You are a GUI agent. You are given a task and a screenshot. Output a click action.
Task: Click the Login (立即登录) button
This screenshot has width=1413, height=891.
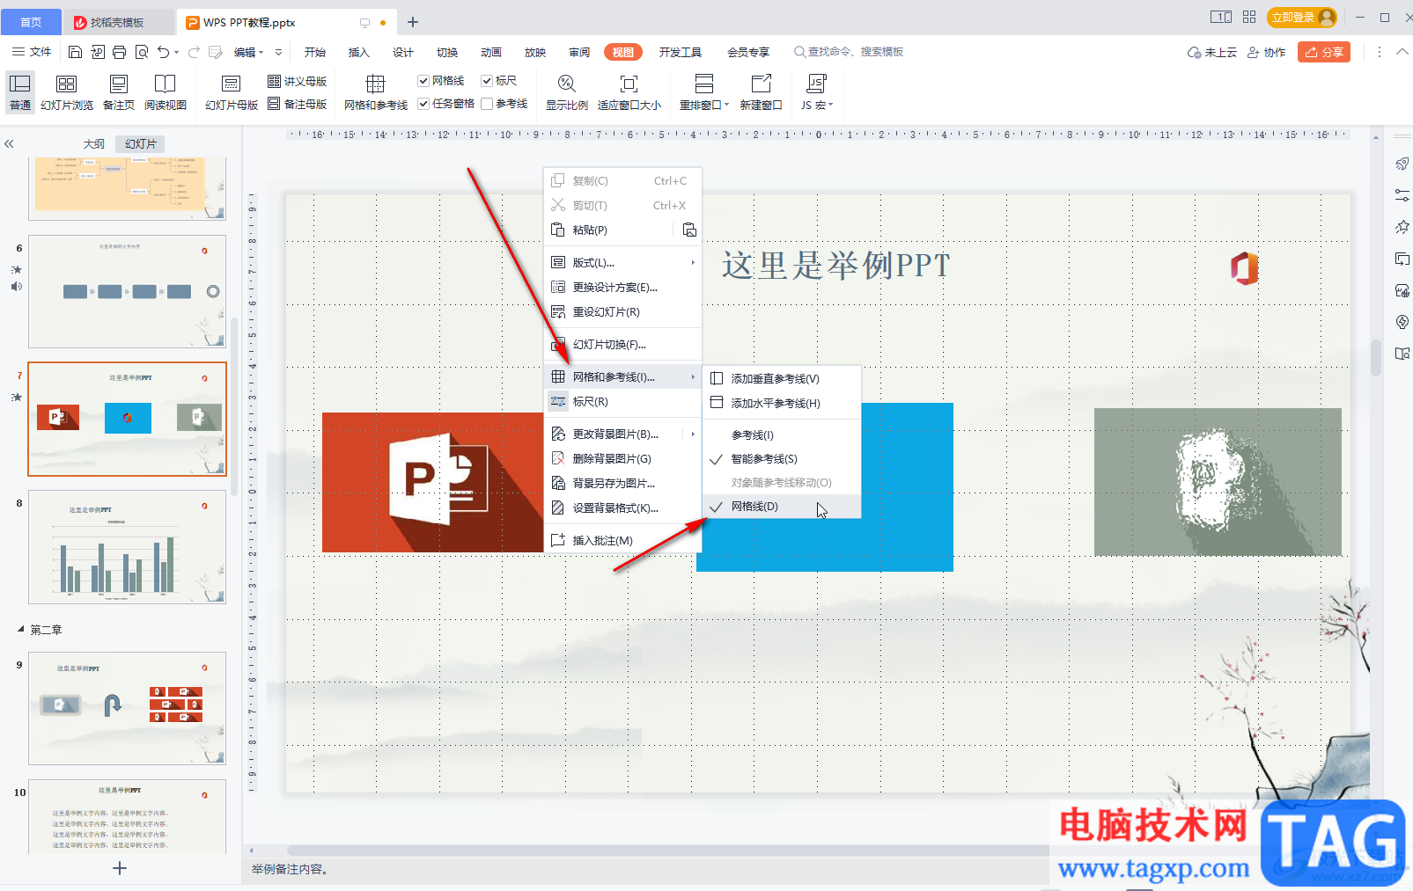pyautogui.click(x=1302, y=18)
